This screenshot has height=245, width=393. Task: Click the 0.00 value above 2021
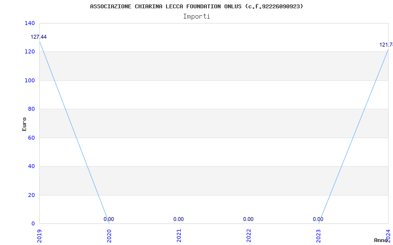coord(178,219)
